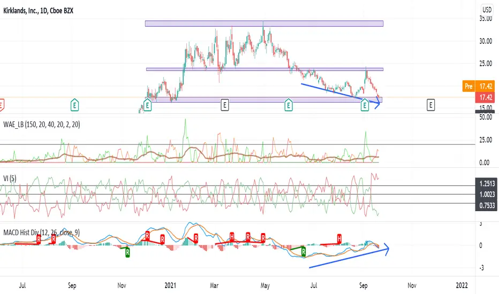
Task: Click the orange Pre 17.42 price label
Action: [x=478, y=86]
